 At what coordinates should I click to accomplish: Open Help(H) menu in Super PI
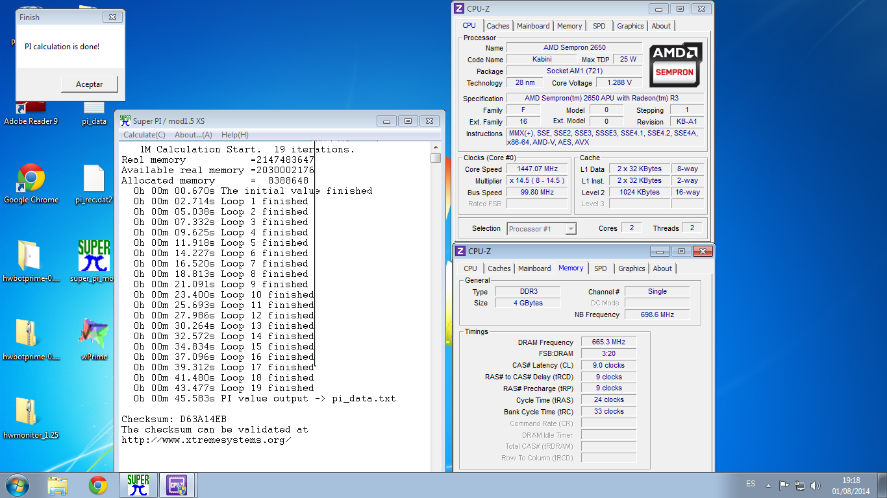click(x=235, y=135)
